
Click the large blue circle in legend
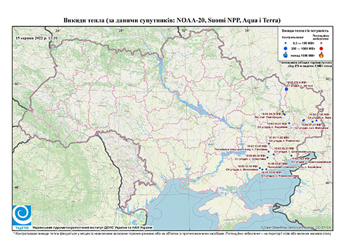click(x=286, y=49)
